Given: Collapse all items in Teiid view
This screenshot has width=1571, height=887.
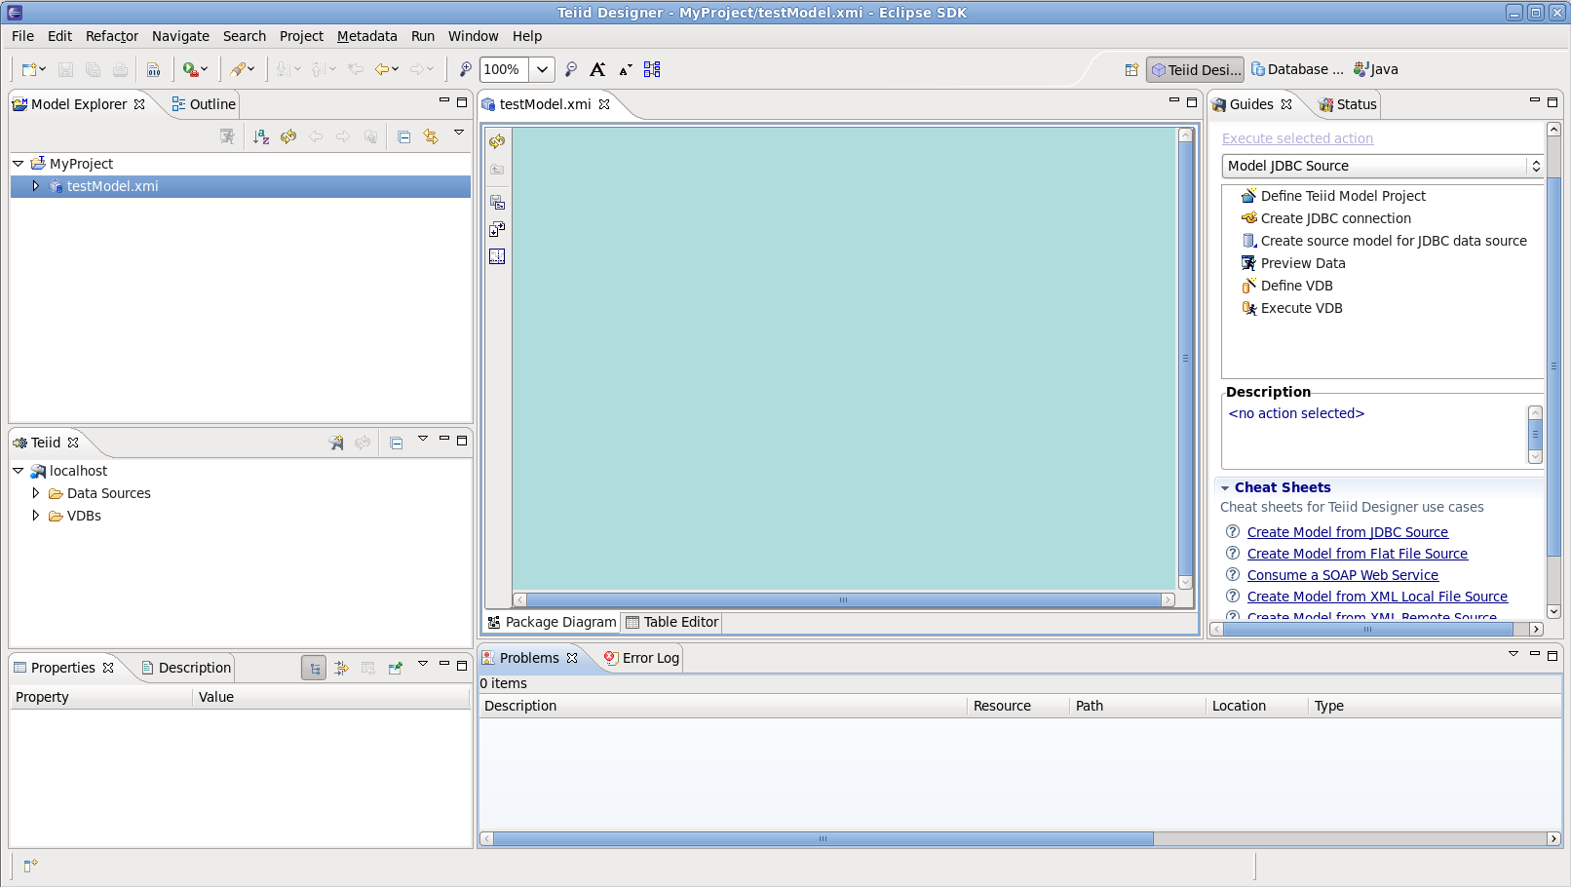Looking at the screenshot, I should click(396, 443).
